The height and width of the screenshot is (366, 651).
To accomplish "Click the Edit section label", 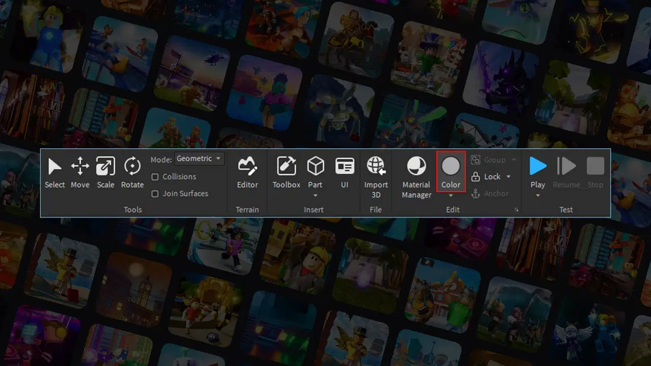I will tap(453, 209).
